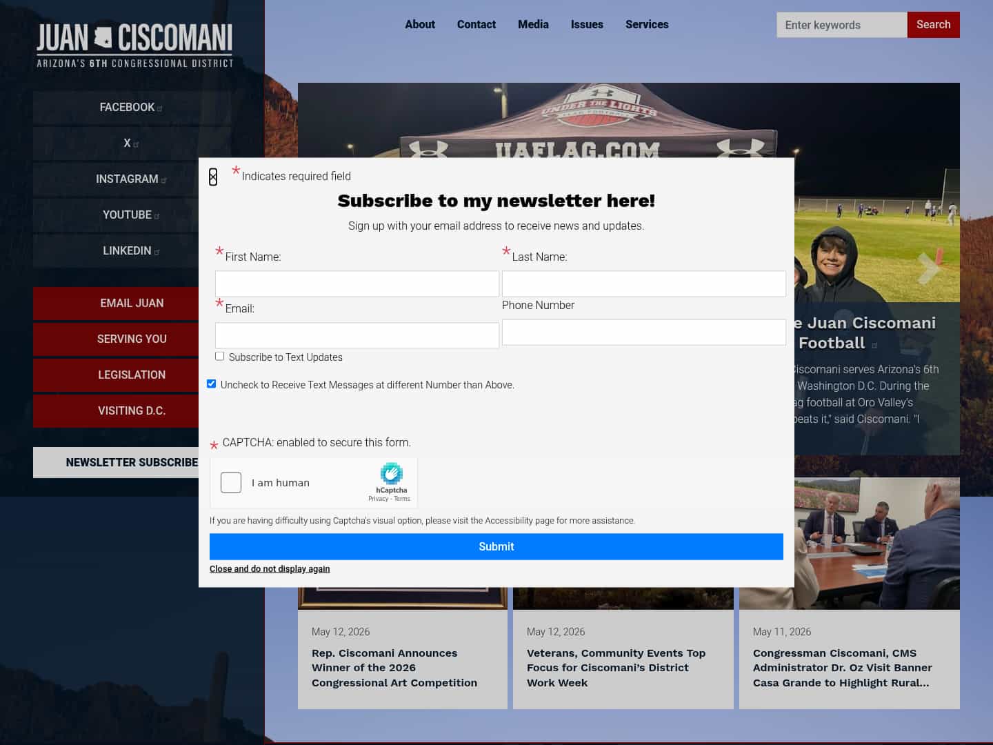Open the Issues menu
The image size is (993, 745).
587,24
